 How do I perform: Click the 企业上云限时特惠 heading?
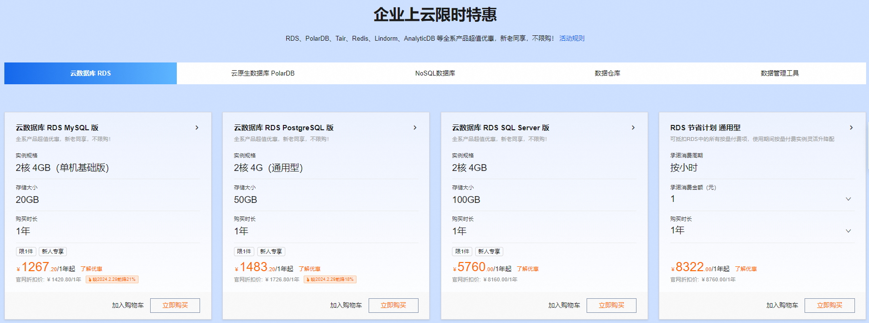pyautogui.click(x=435, y=15)
